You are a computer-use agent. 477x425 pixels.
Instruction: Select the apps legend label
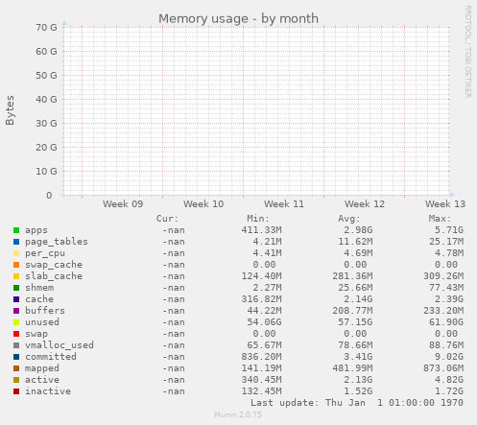pyautogui.click(x=36, y=230)
